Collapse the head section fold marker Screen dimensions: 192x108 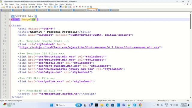pos(10,25)
